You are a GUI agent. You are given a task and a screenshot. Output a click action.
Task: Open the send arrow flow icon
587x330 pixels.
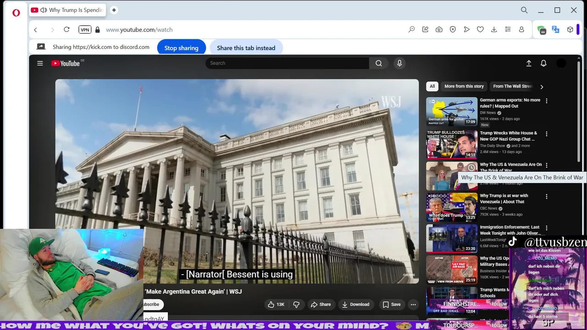(466, 29)
